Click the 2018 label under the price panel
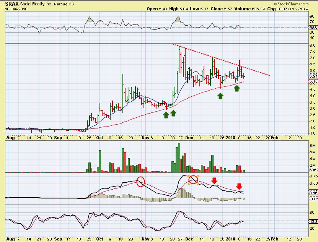 [x=230, y=138]
